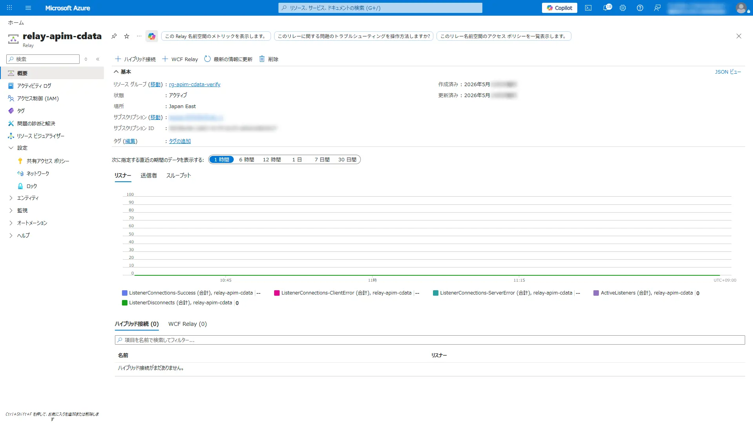The image size is (753, 423).
Task: Click the sidebar sort arrows icon
Action: pos(86,59)
